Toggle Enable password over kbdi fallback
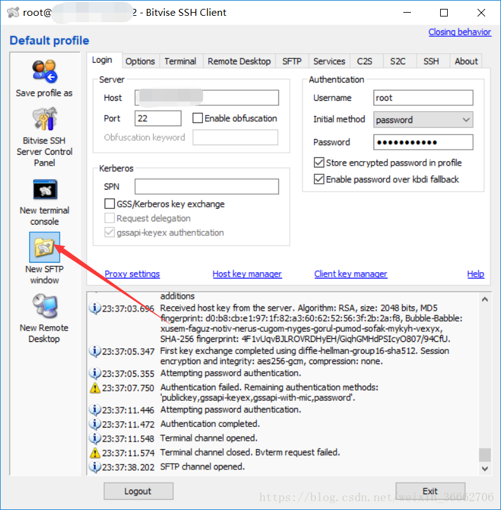Screen dimensions: 501x510 (x=319, y=179)
